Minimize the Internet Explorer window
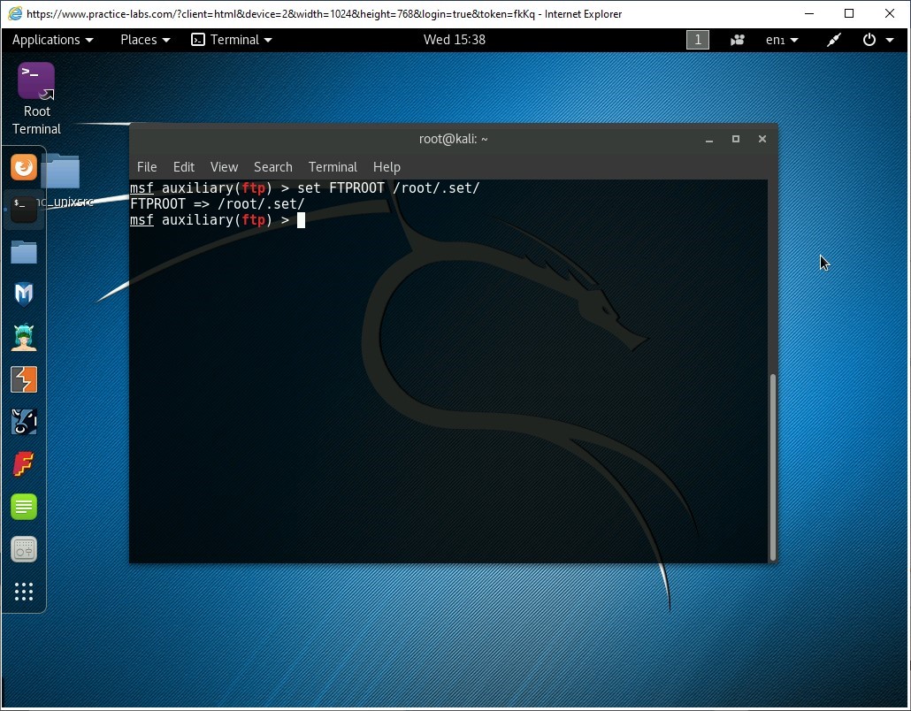 click(809, 13)
